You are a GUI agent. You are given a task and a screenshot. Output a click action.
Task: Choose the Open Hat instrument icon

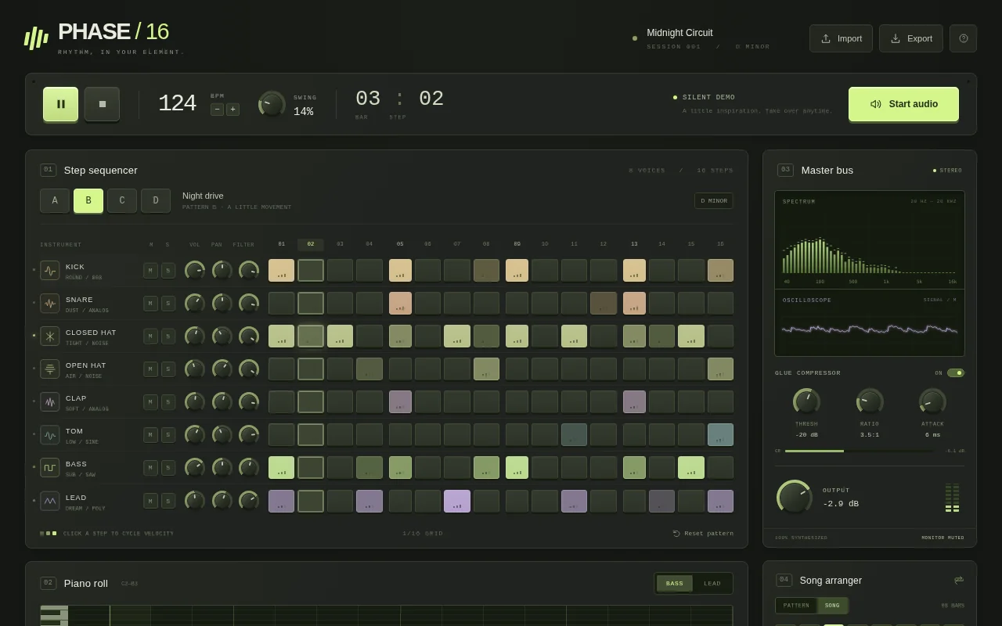pyautogui.click(x=50, y=369)
